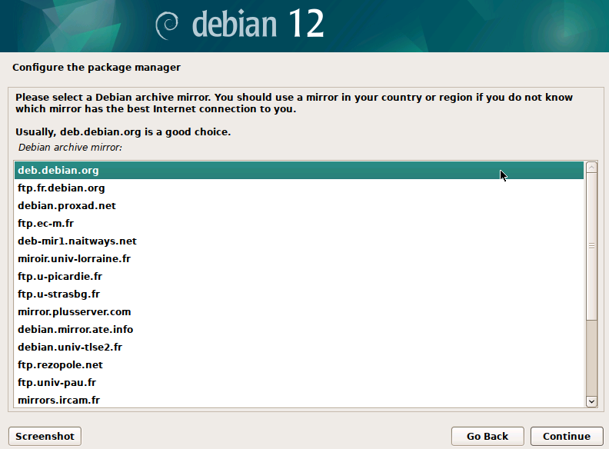Screen dimensions: 609x449
Task: Select ftp.univ-pau.fr from the list
Action: [x=57, y=382]
